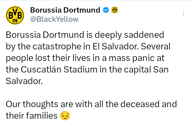Click "their families" on the last line

[32, 116]
